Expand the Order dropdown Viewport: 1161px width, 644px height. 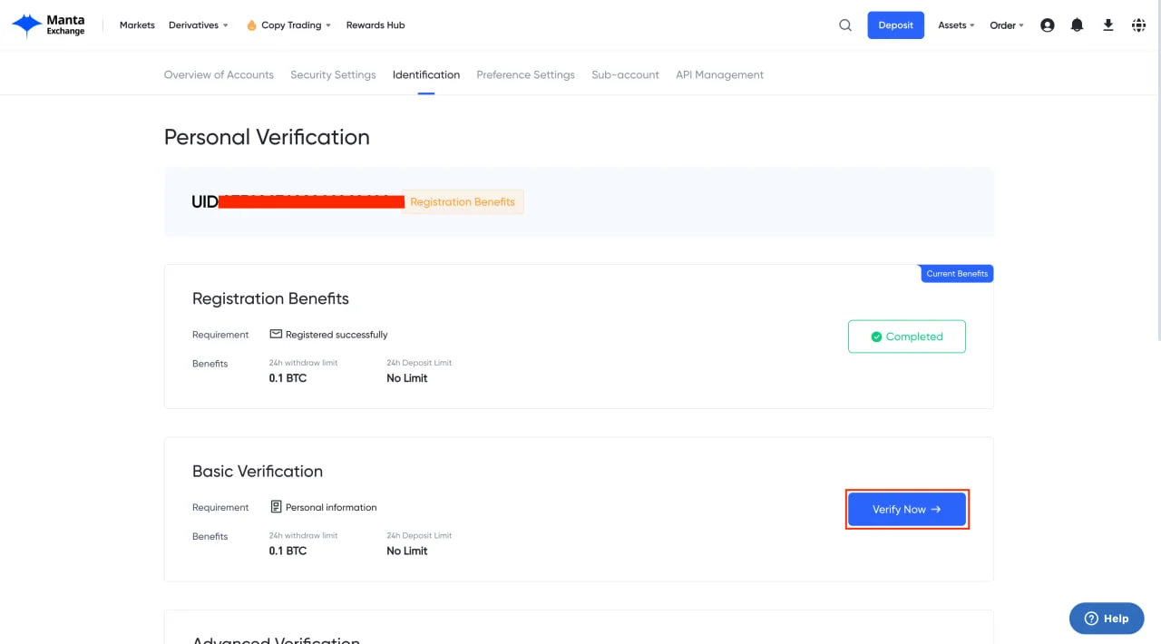[x=1006, y=25]
